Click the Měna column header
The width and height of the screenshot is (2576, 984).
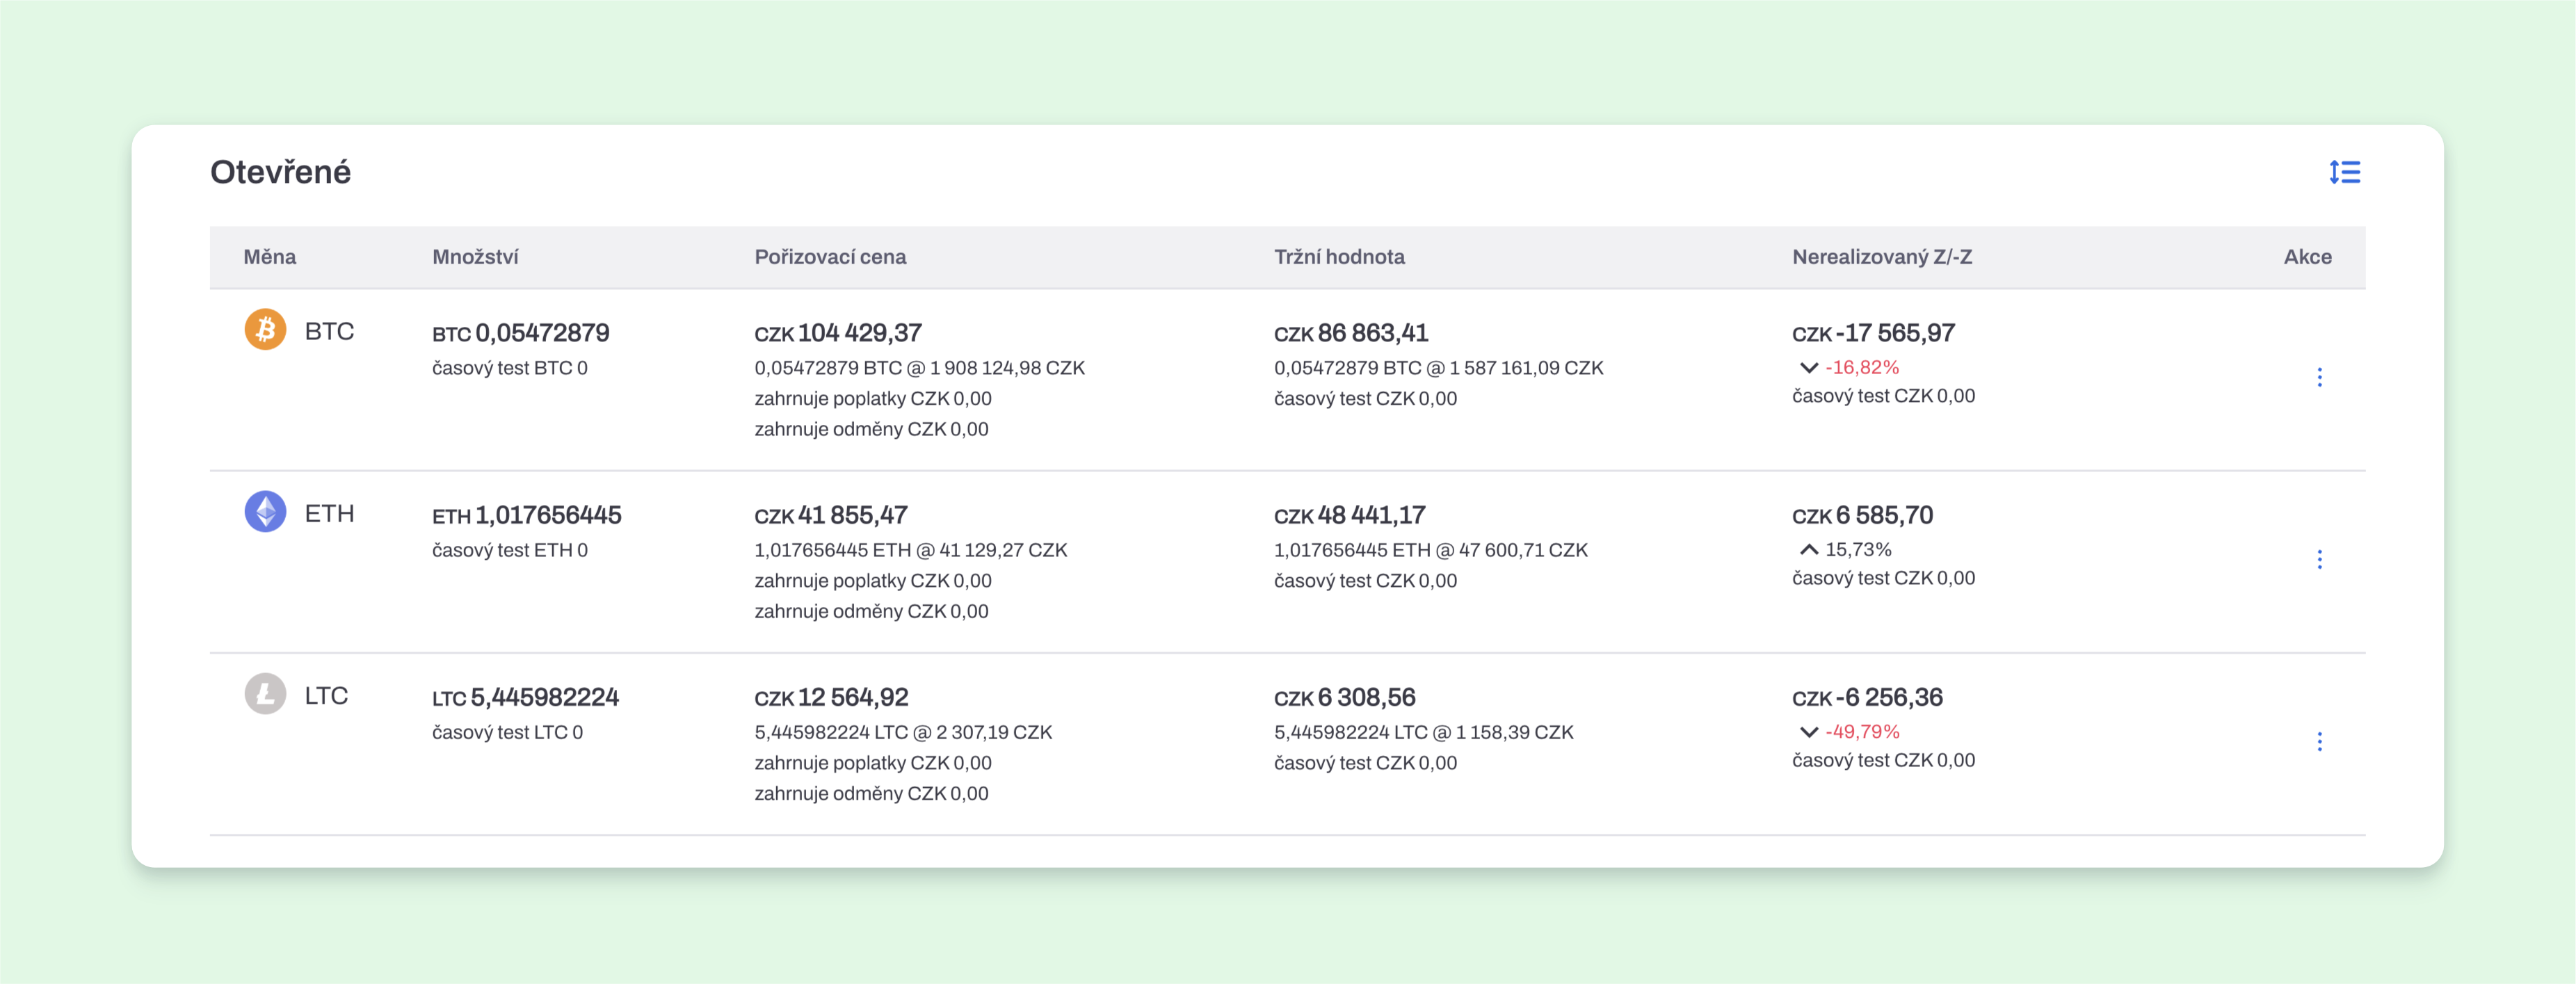[x=270, y=257]
